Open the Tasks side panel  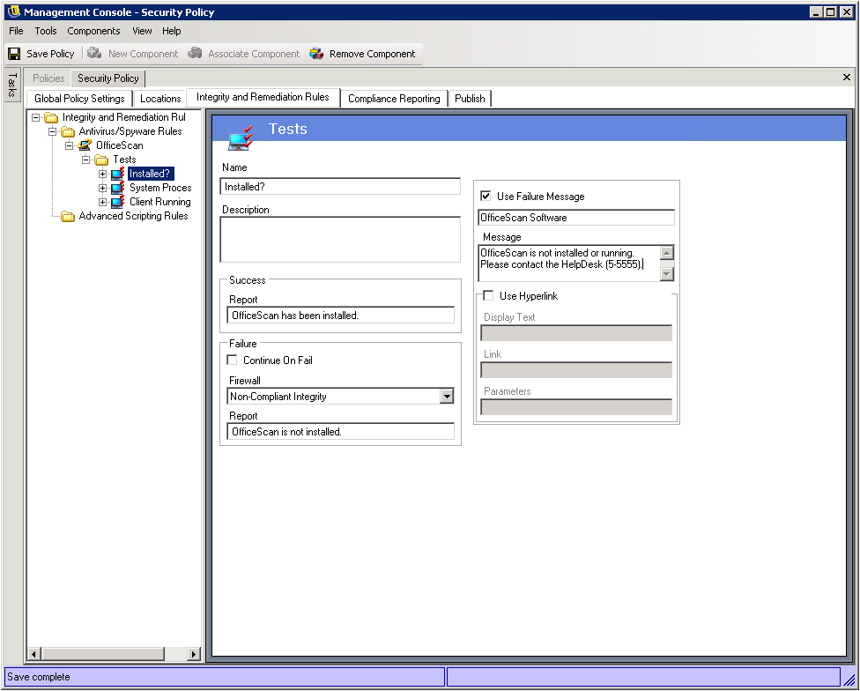pos(11,85)
